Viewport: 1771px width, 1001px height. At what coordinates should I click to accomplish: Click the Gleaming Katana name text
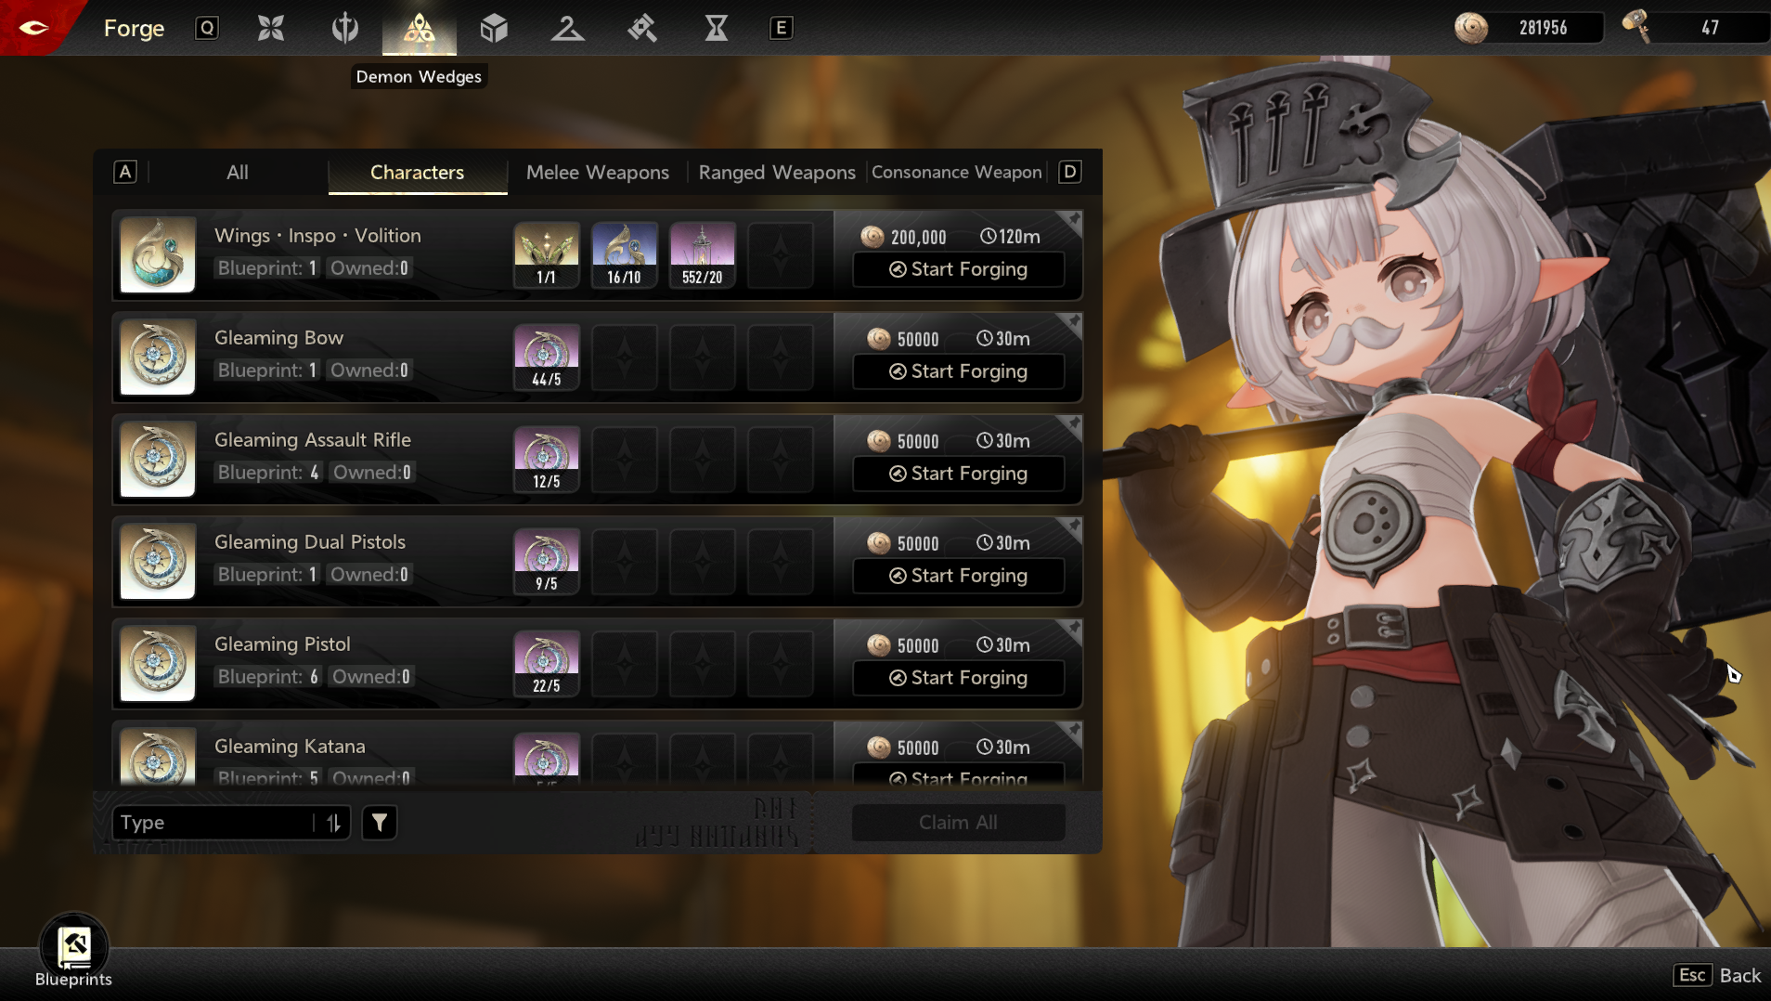point(290,746)
